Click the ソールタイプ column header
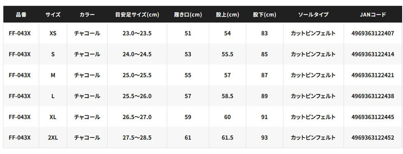The width and height of the screenshot is (403, 154). point(313,15)
